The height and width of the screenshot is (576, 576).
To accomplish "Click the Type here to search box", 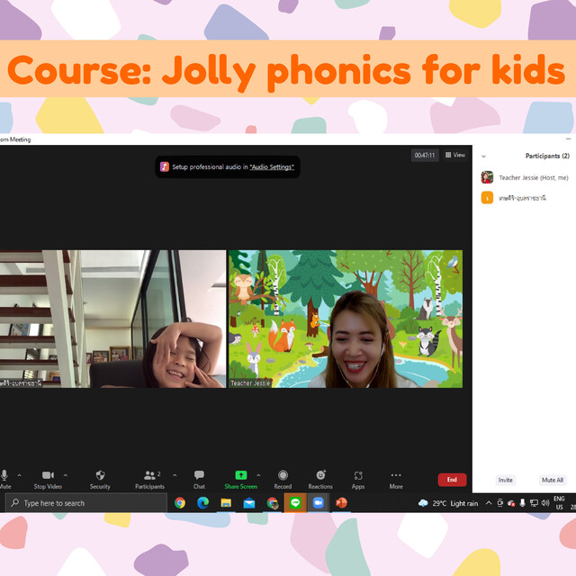I will 86,503.
